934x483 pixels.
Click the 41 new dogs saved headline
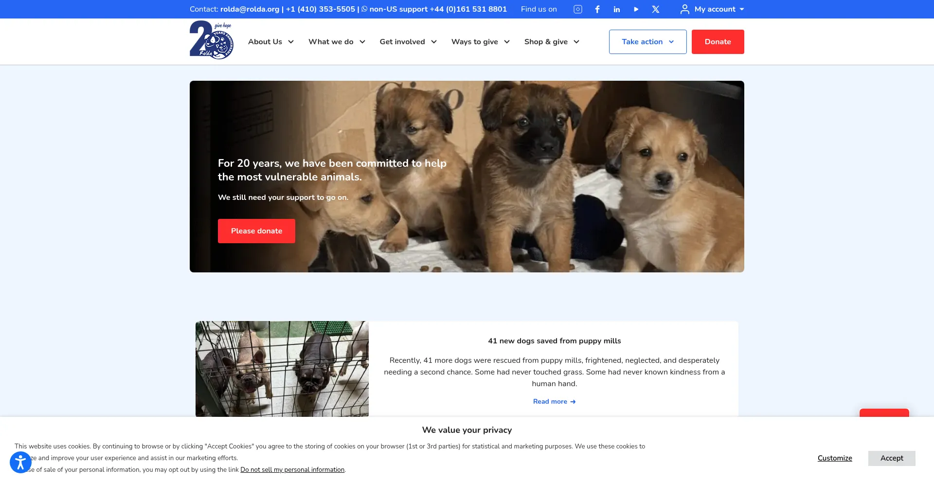(x=555, y=341)
